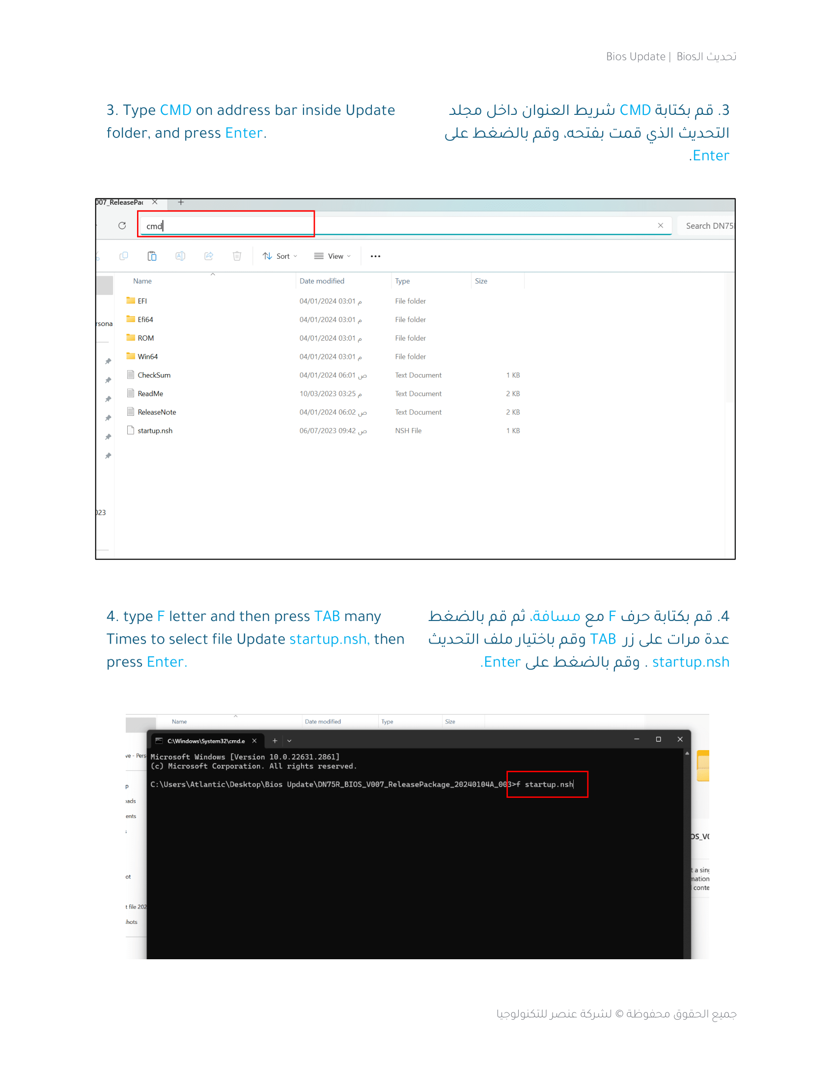Click the Date modified header behind the terminal
This screenshot has height=1080, width=835.
tap(323, 722)
